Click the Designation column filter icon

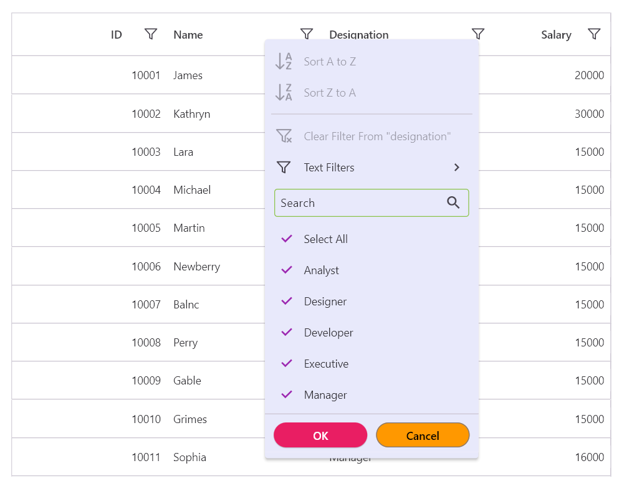478,34
